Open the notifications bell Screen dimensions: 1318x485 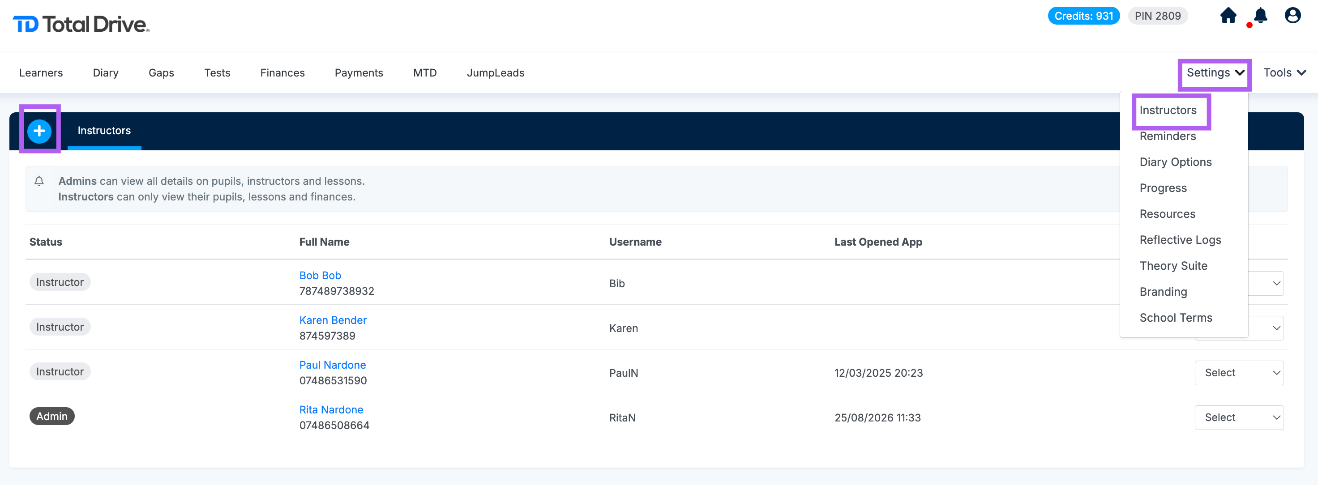[x=1260, y=16]
